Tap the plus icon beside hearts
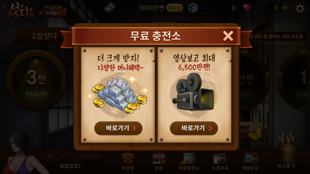Viewport: 310px width, 174px height. point(285,8)
